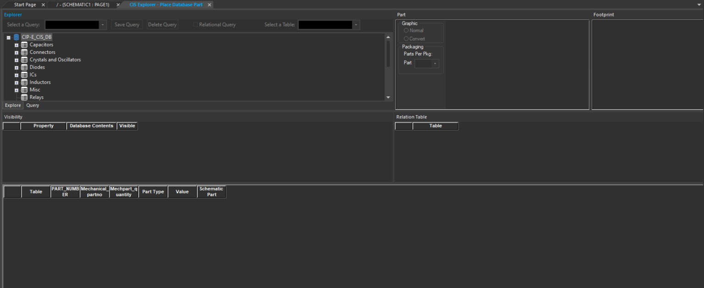Select the Convert graphic radio button
Image resolution: width=704 pixels, height=288 pixels.
pyautogui.click(x=405, y=38)
